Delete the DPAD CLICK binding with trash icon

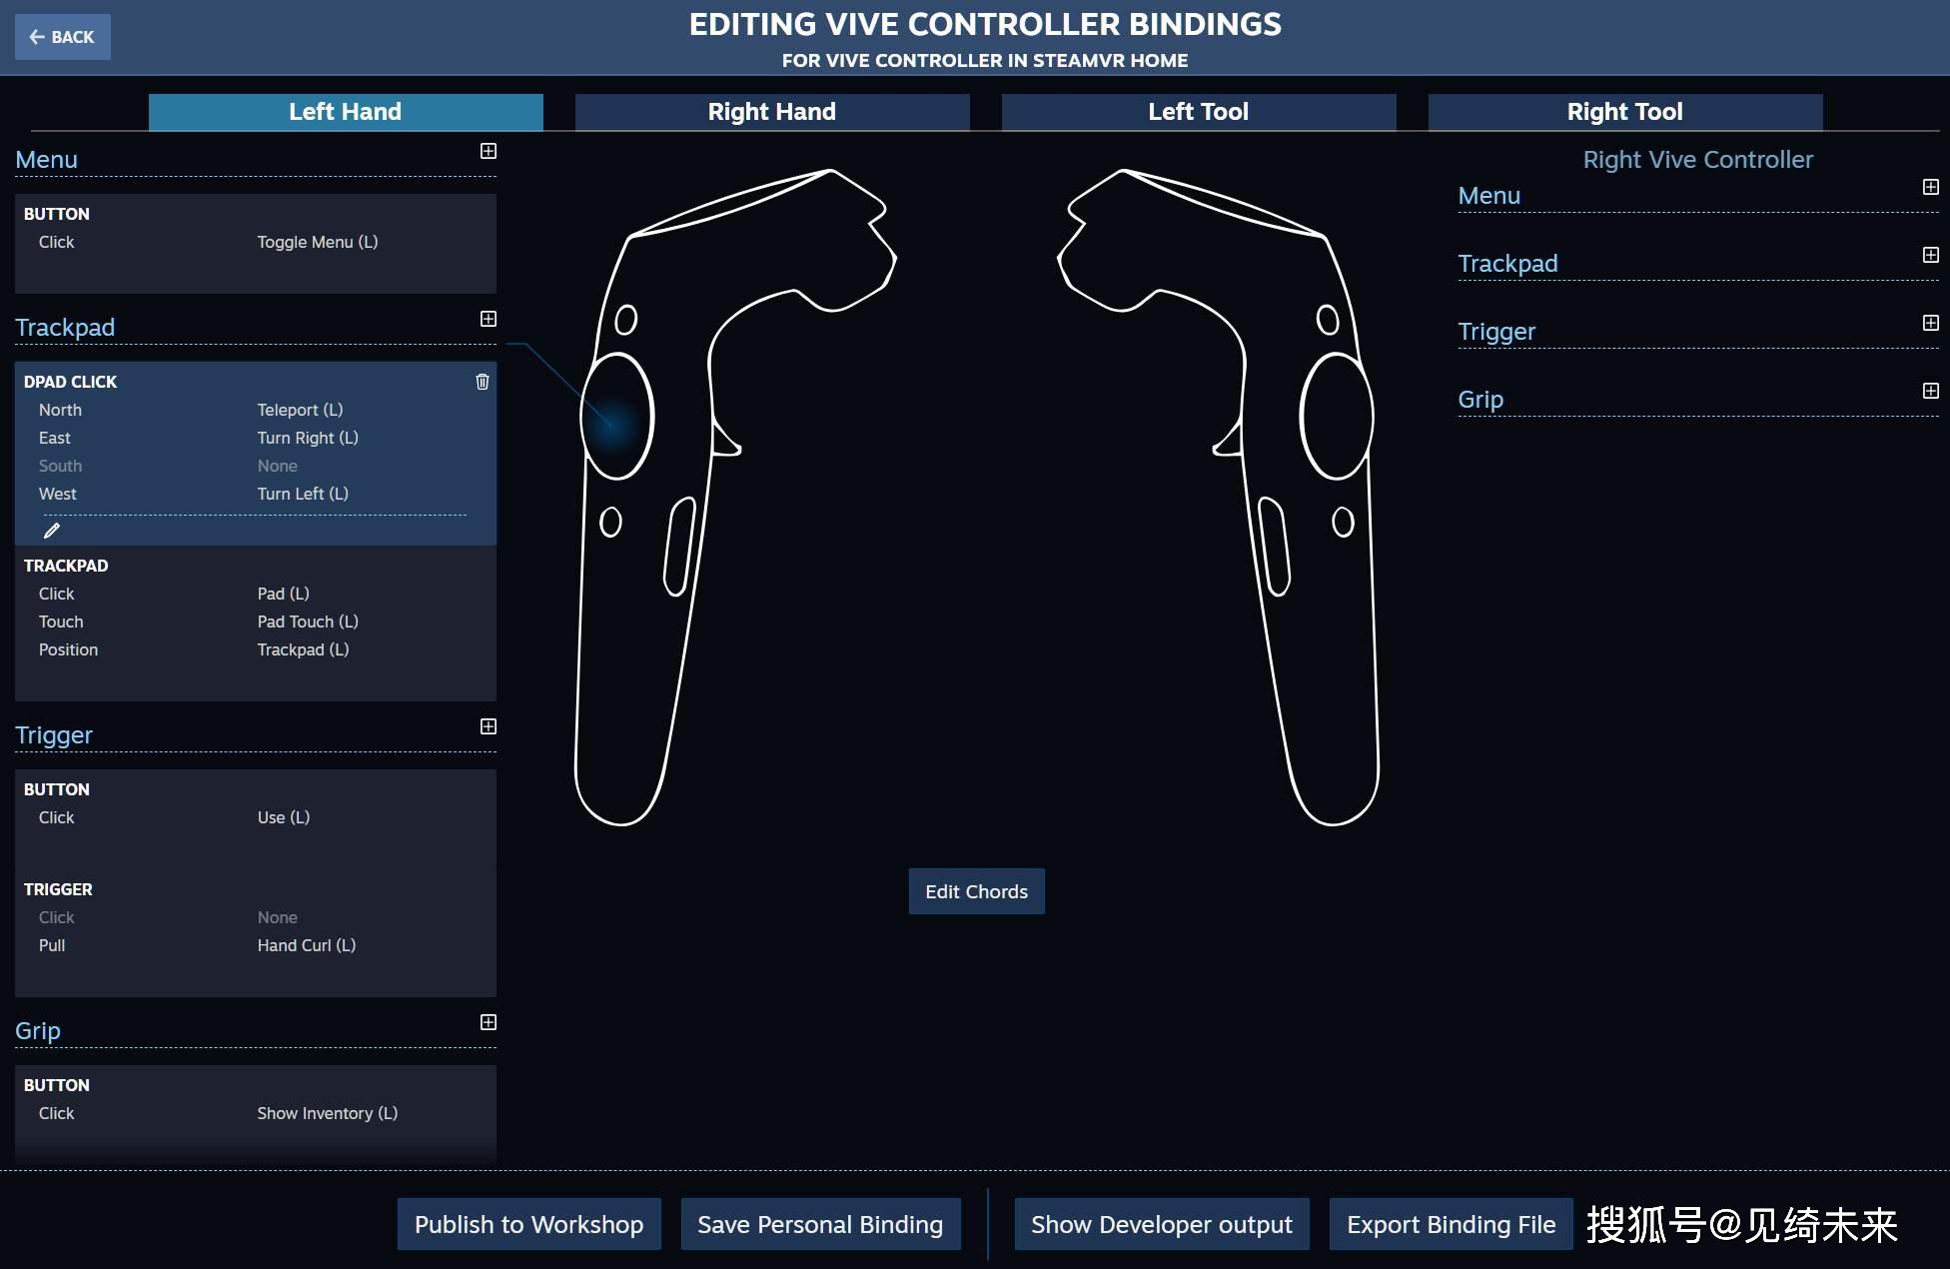pos(483,382)
